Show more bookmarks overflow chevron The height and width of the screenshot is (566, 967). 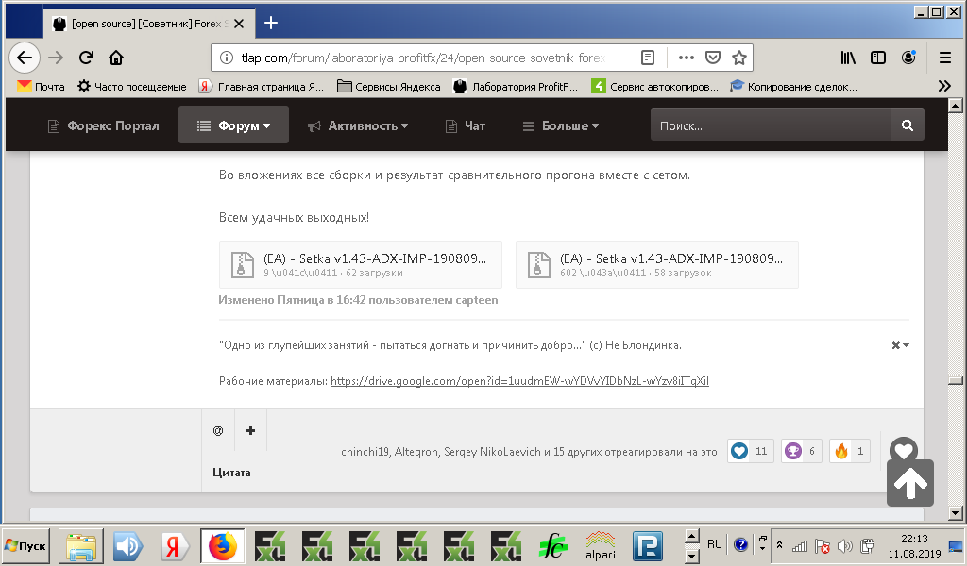tap(944, 86)
